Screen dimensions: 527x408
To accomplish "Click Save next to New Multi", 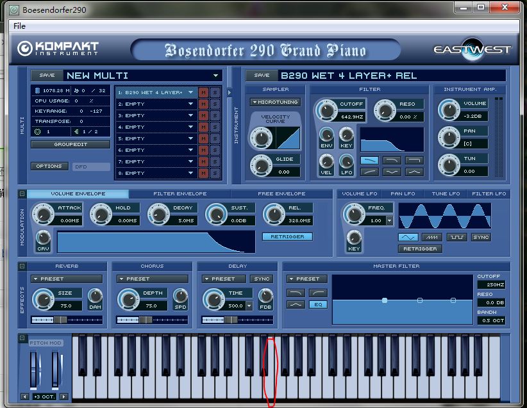I will [x=47, y=75].
